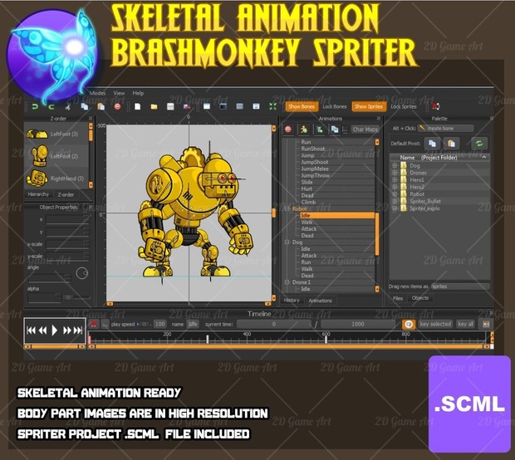Select the Attack animation under Robot

tap(309, 229)
